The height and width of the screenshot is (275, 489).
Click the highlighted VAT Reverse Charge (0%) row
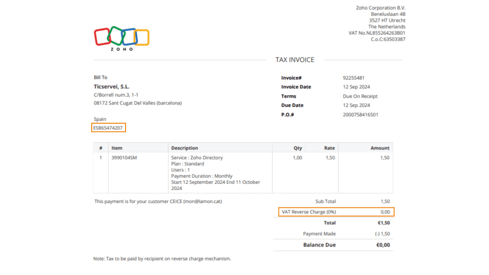point(336,212)
